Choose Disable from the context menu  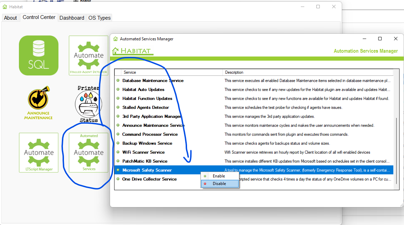pos(220,184)
